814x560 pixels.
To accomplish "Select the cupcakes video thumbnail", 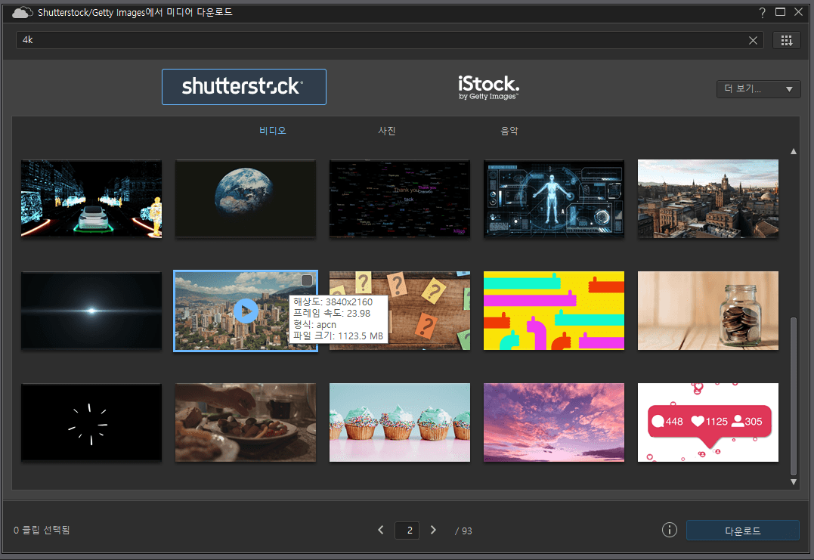I will pyautogui.click(x=400, y=422).
